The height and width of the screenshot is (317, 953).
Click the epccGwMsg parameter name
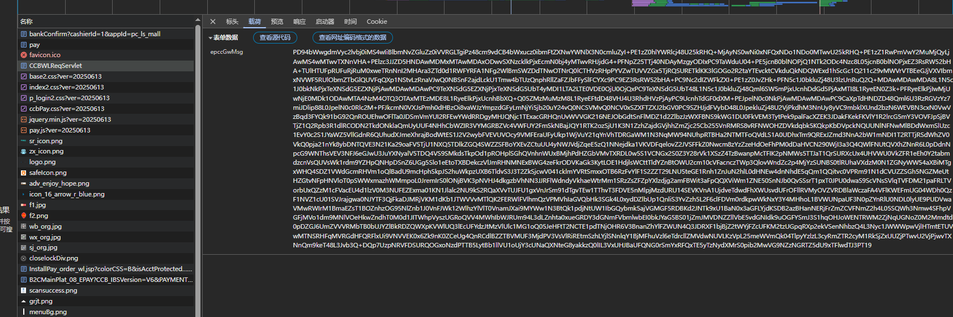[227, 52]
